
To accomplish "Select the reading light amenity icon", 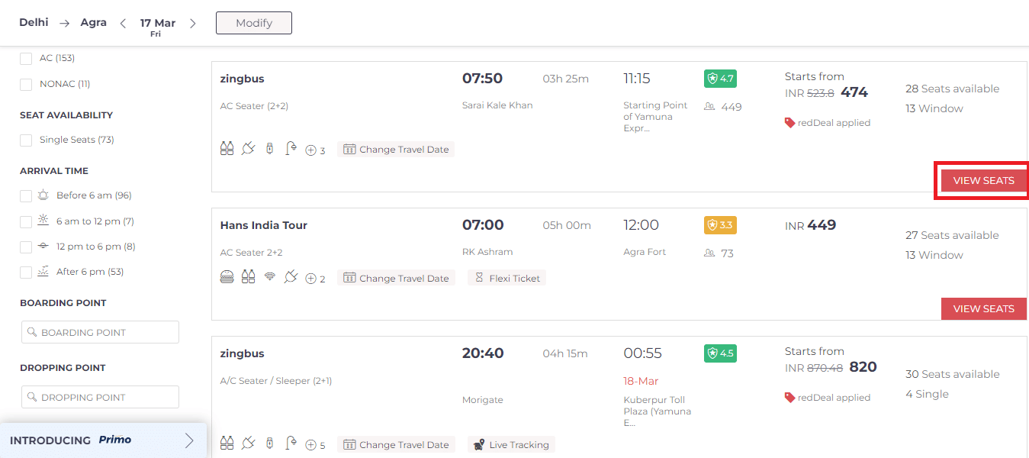I will 291,148.
